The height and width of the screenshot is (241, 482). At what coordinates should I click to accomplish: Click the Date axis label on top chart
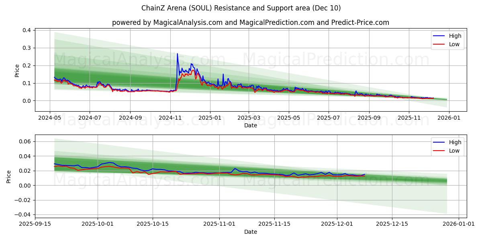pos(250,126)
